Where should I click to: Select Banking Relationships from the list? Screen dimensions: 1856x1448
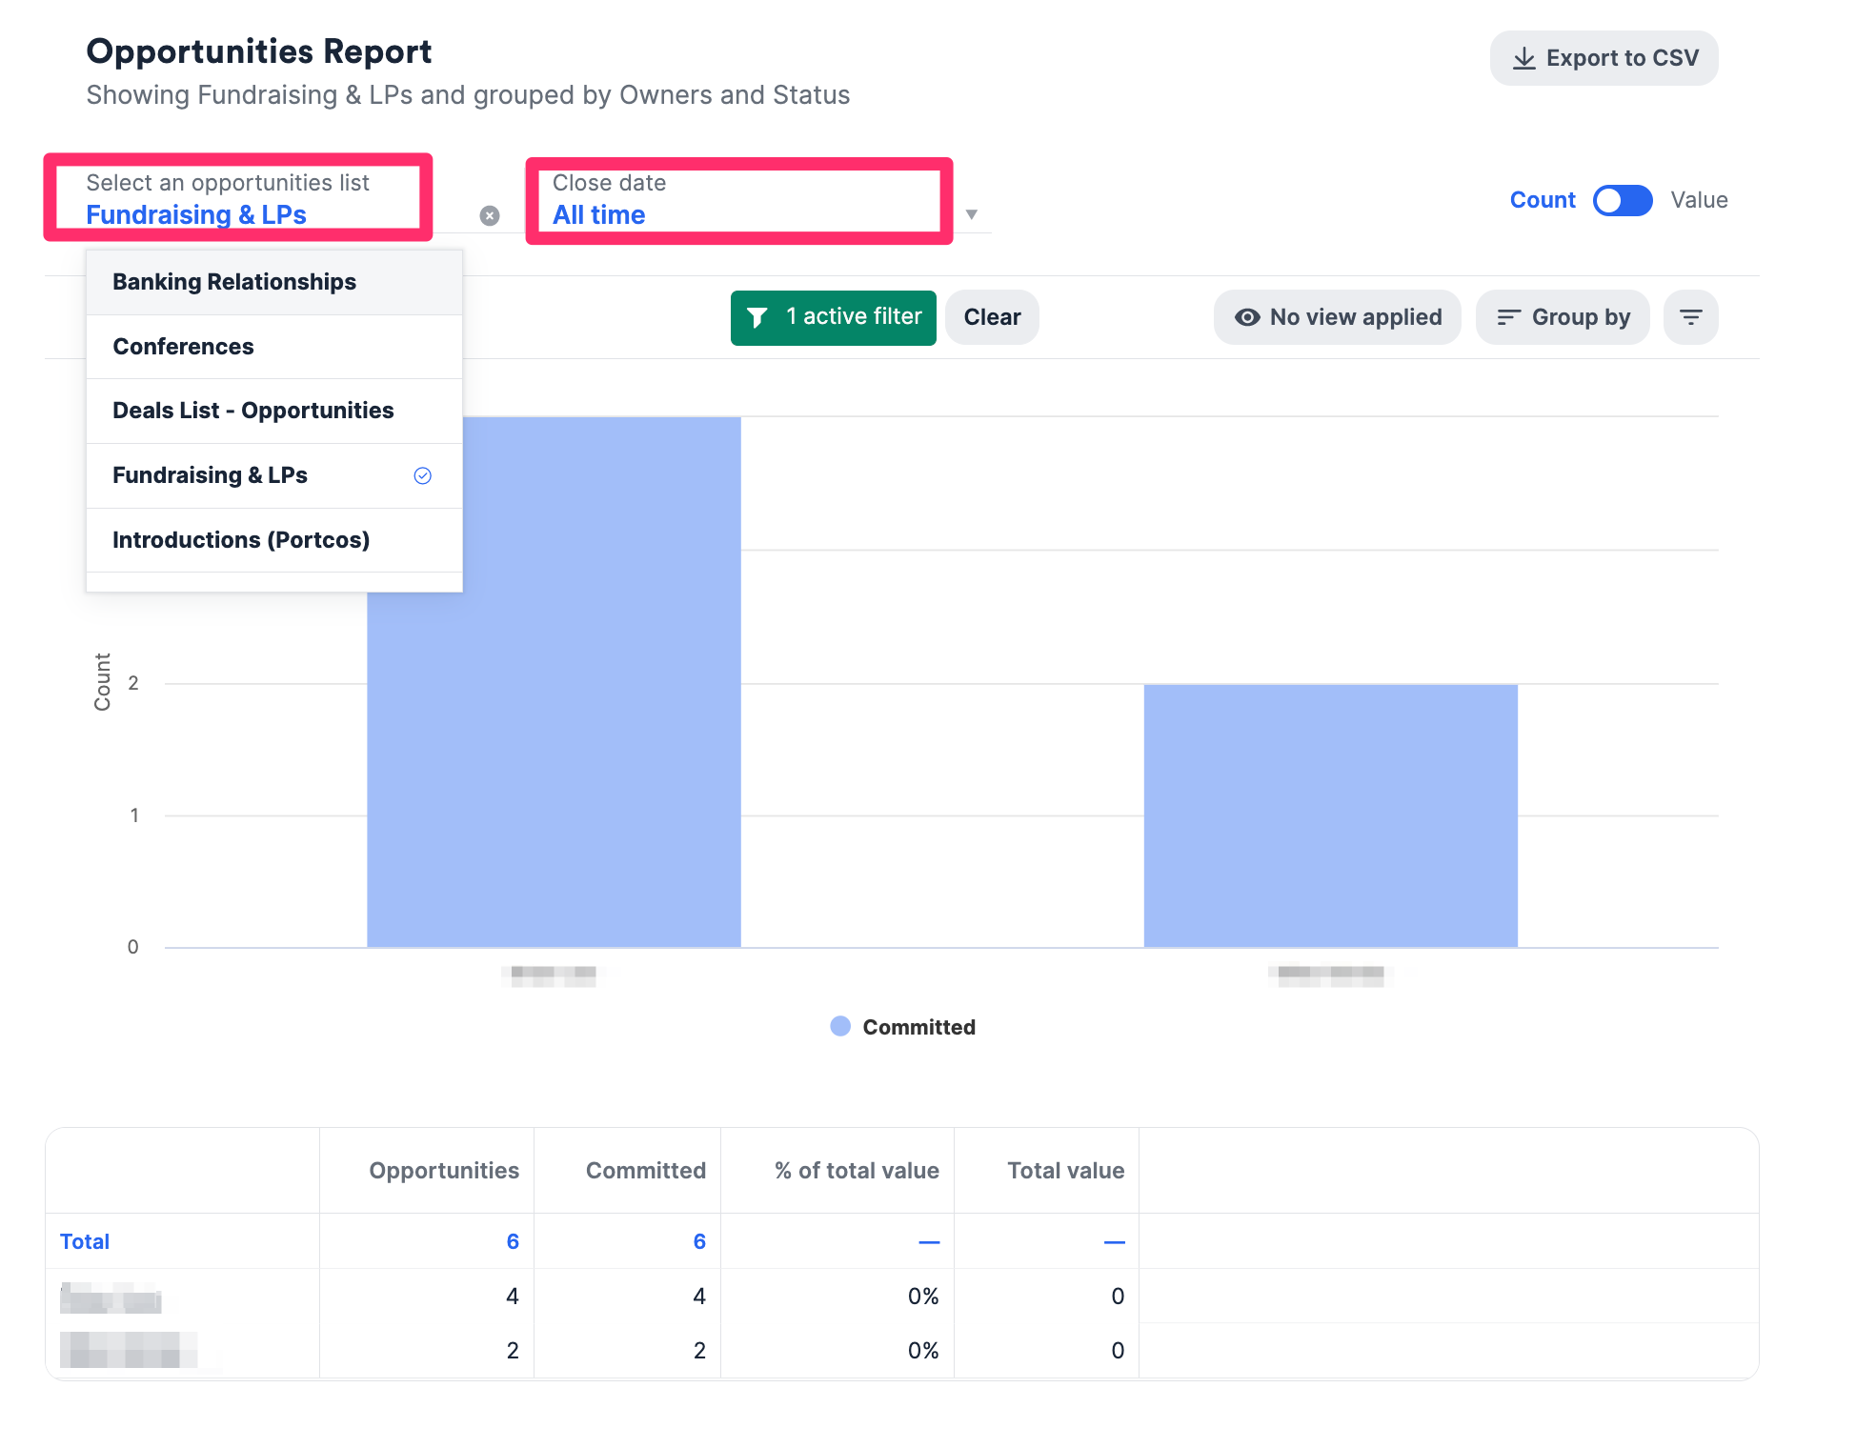pyautogui.click(x=234, y=281)
